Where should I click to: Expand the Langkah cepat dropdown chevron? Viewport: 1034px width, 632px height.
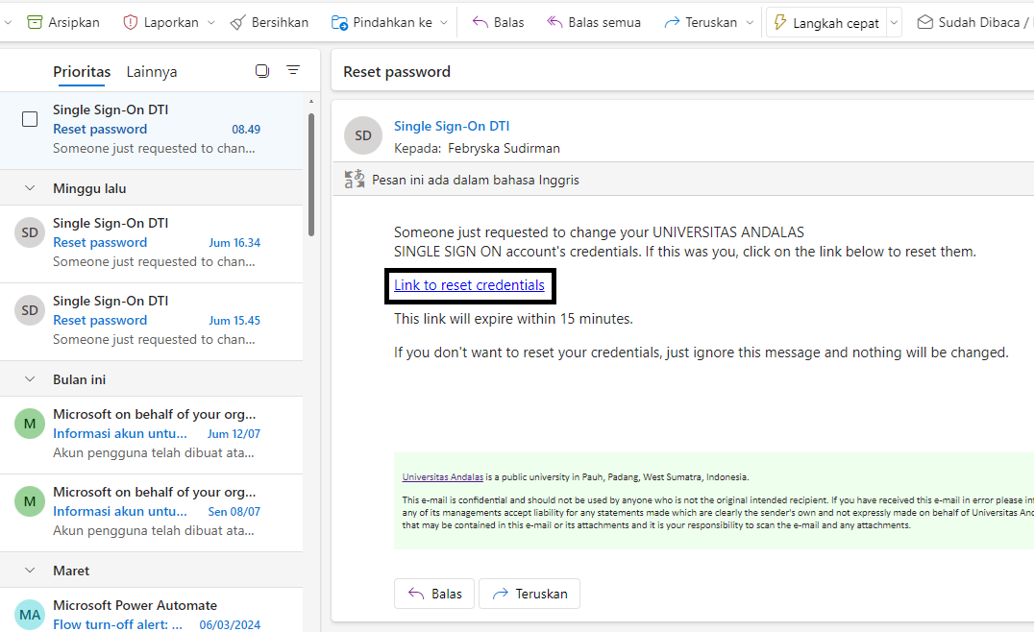click(x=895, y=23)
